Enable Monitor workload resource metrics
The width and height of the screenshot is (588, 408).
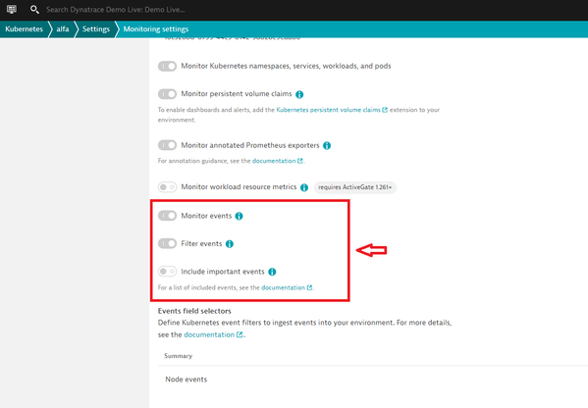pyautogui.click(x=167, y=187)
